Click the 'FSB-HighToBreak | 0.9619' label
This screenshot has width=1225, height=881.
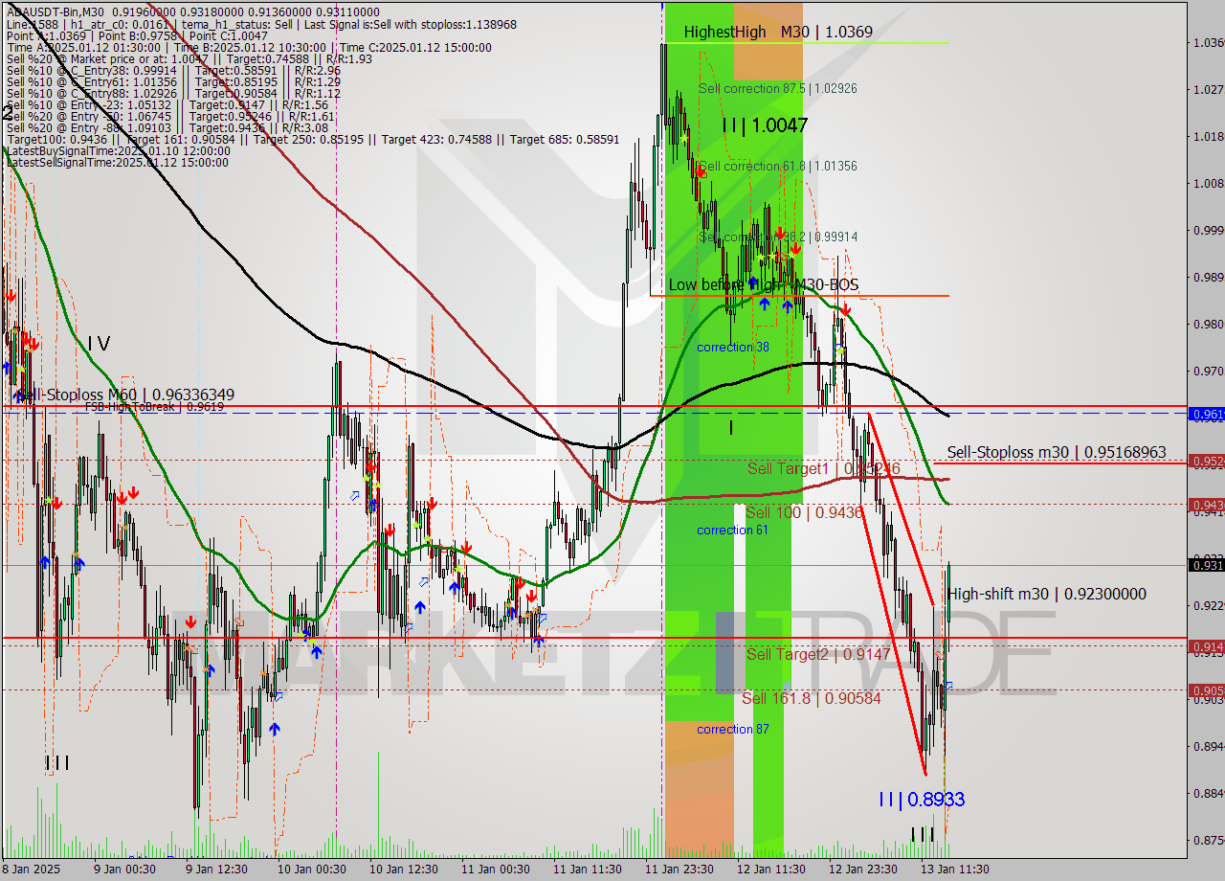154,406
